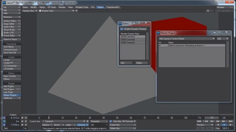Play the animation in reverse

pos(218,125)
